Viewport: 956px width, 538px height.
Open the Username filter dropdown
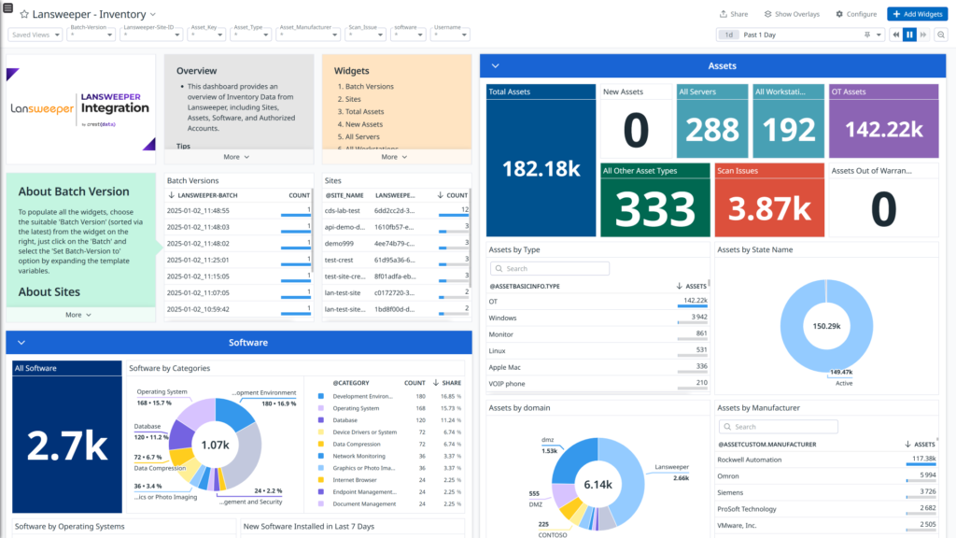450,35
